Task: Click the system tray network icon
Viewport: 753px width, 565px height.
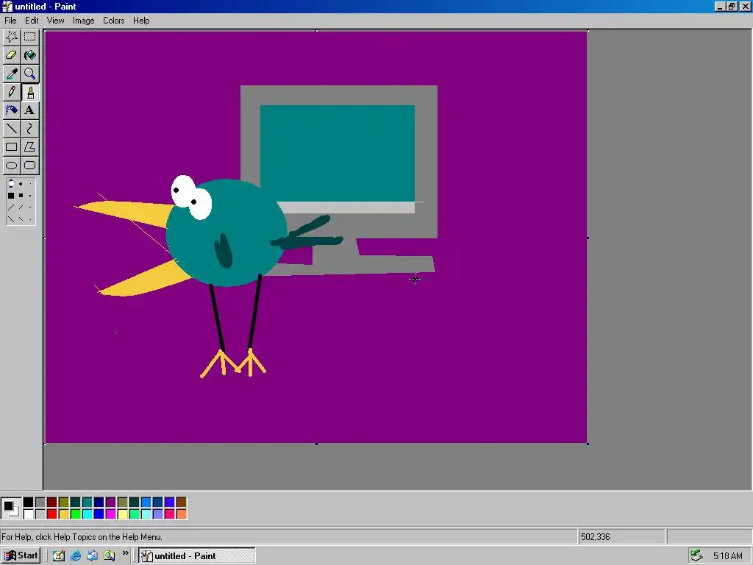Action: coord(697,556)
